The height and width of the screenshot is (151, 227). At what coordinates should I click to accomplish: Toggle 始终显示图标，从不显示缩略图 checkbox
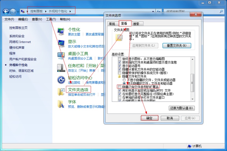click(x=119, y=59)
